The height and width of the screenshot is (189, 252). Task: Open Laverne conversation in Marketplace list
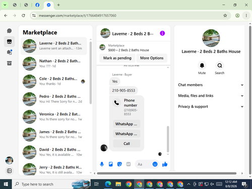pyautogui.click(x=54, y=46)
